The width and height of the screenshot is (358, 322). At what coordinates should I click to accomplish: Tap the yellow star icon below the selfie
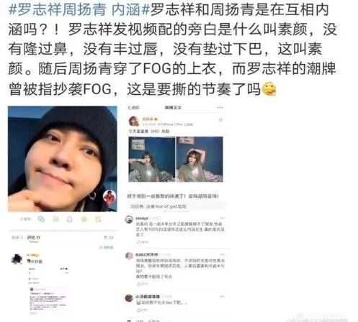pyautogui.click(x=84, y=219)
